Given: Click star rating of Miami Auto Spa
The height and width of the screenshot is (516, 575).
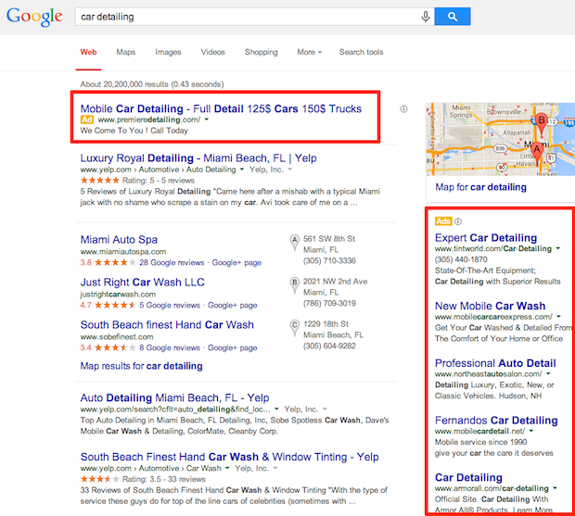Looking at the screenshot, I should 115,262.
